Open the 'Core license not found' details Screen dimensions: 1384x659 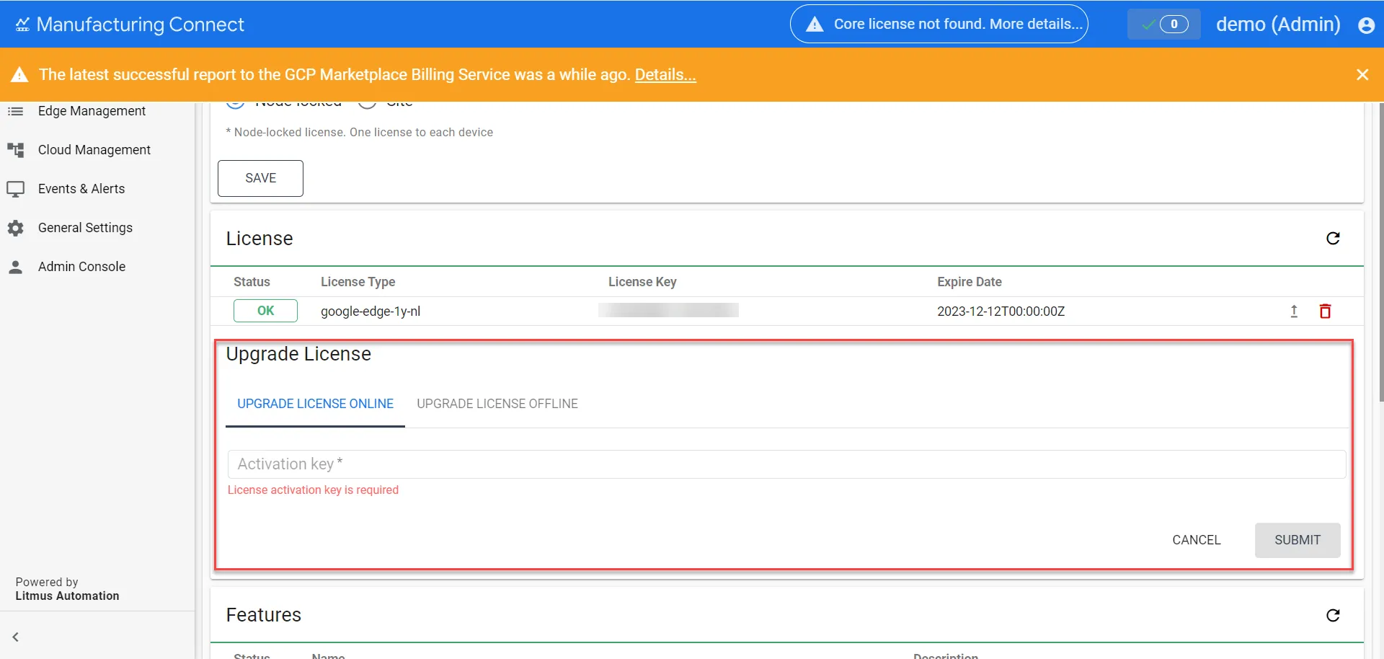pyautogui.click(x=939, y=25)
